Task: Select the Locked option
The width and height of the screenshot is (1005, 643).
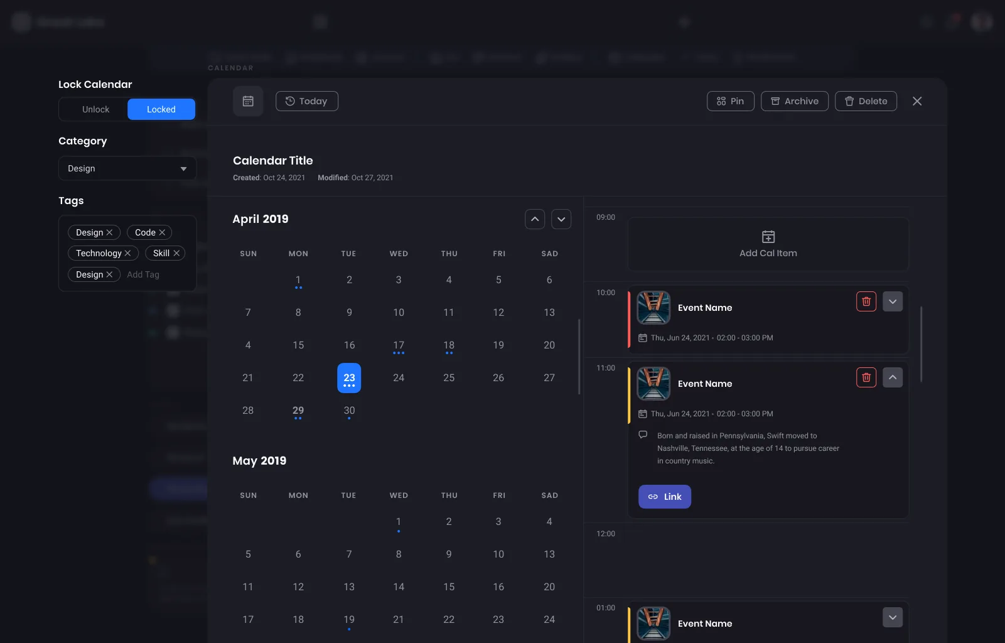Action: coord(161,109)
